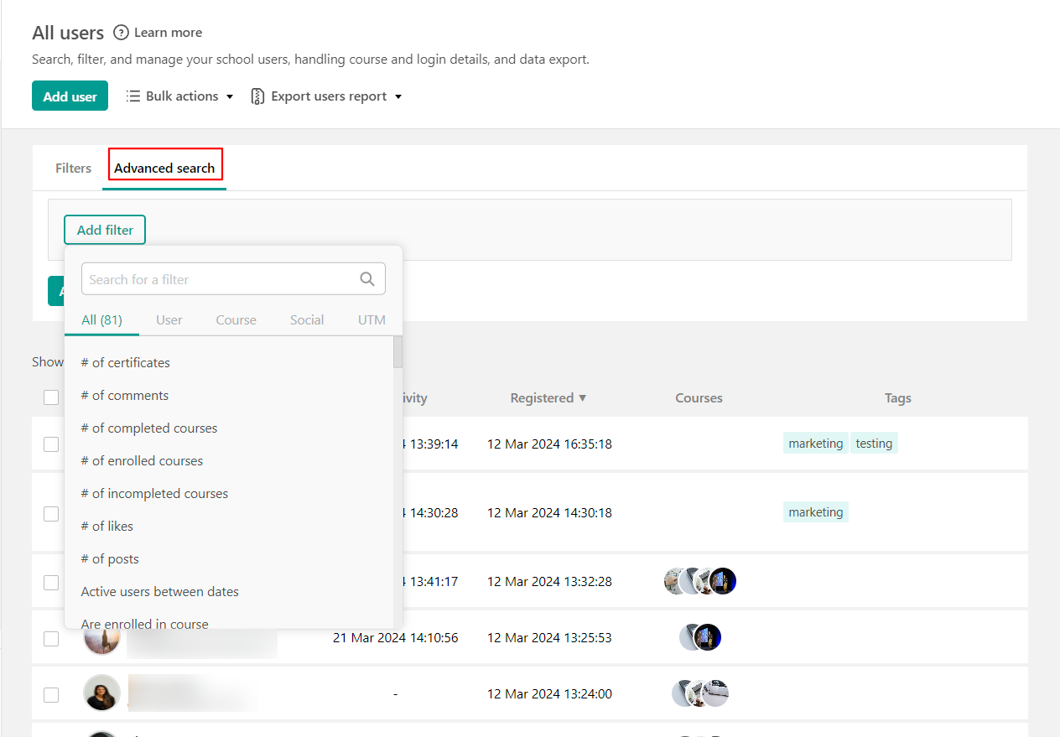This screenshot has height=737, width=1060.
Task: Click the Export users report document icon
Action: click(257, 96)
